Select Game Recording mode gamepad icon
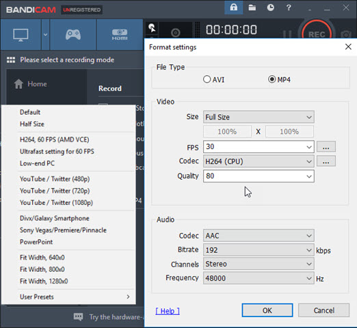357x328 pixels. [73, 35]
